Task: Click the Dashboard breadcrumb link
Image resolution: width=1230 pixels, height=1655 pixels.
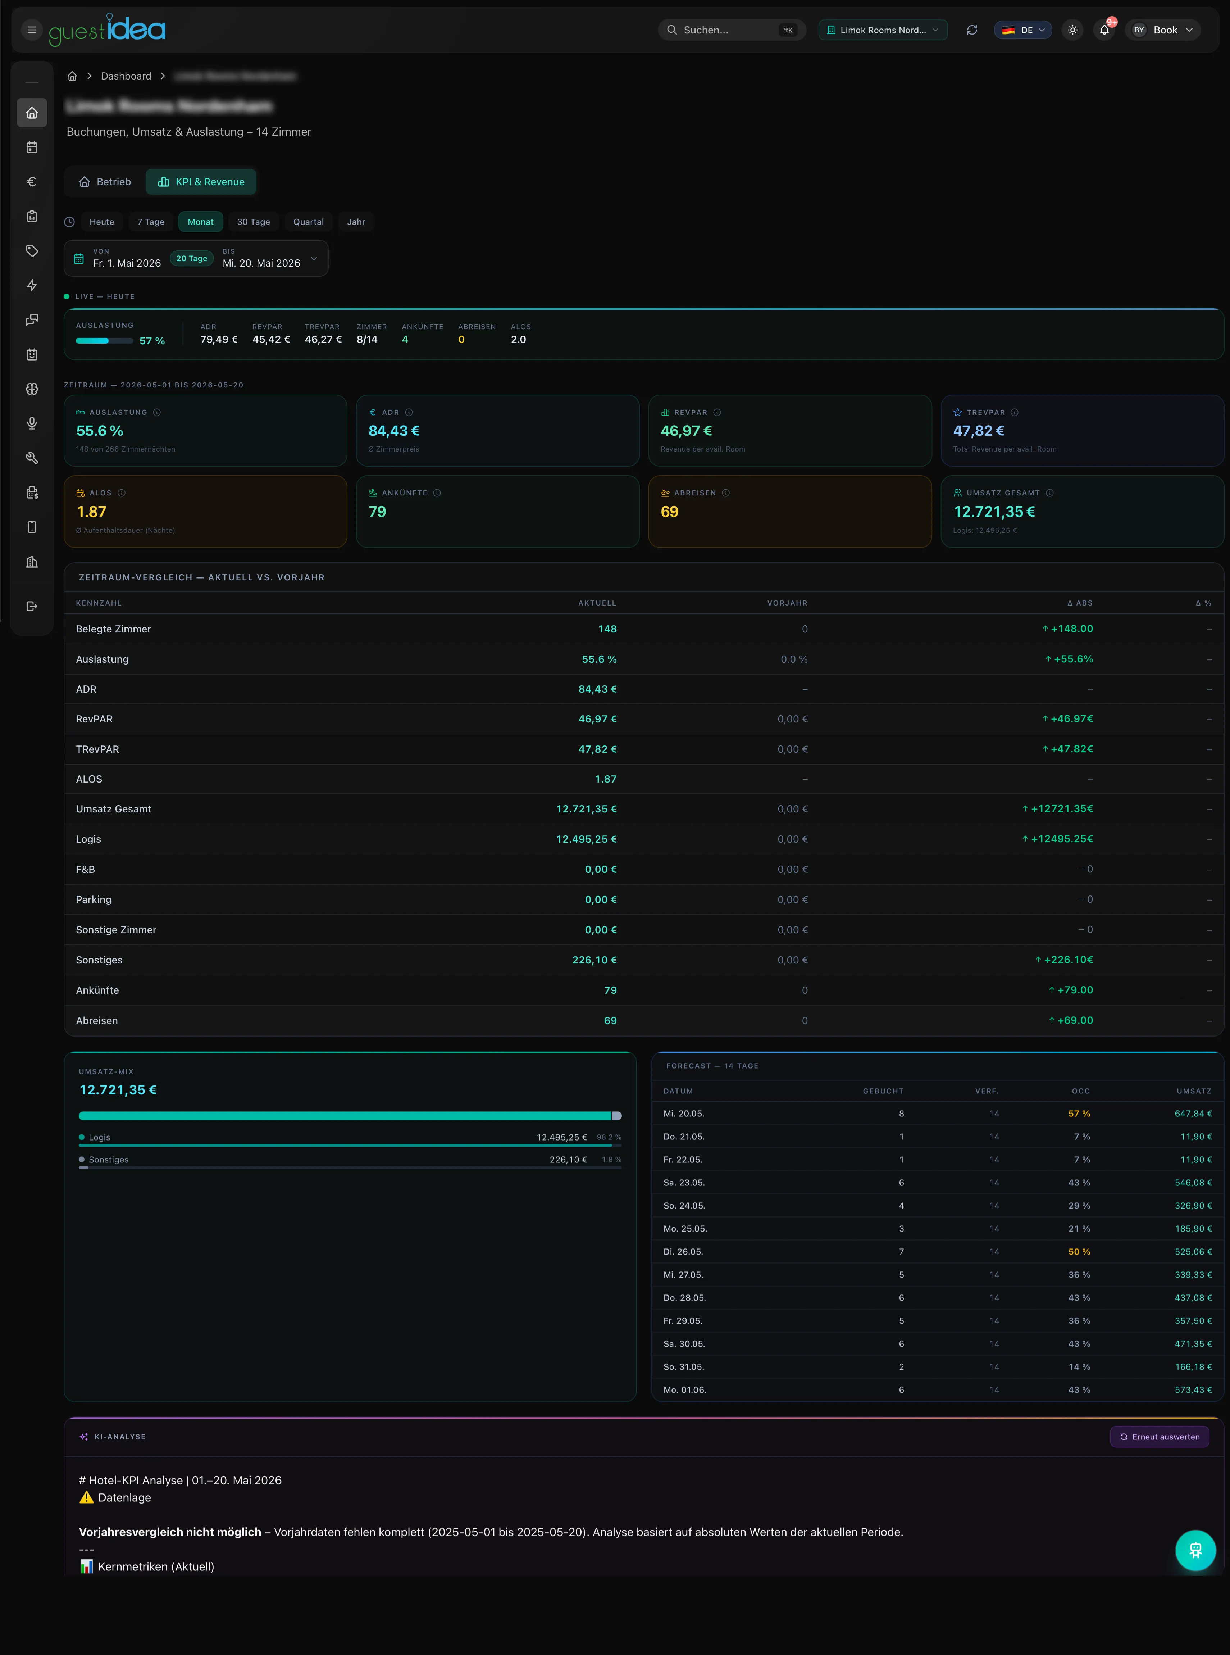Action: pyautogui.click(x=126, y=76)
